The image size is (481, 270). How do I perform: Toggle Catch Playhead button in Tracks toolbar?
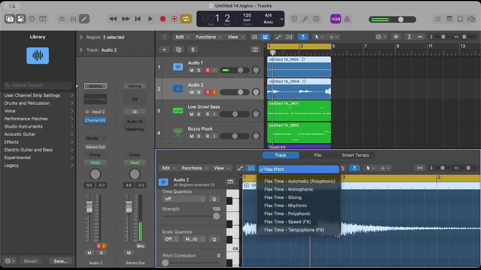pos(303,37)
